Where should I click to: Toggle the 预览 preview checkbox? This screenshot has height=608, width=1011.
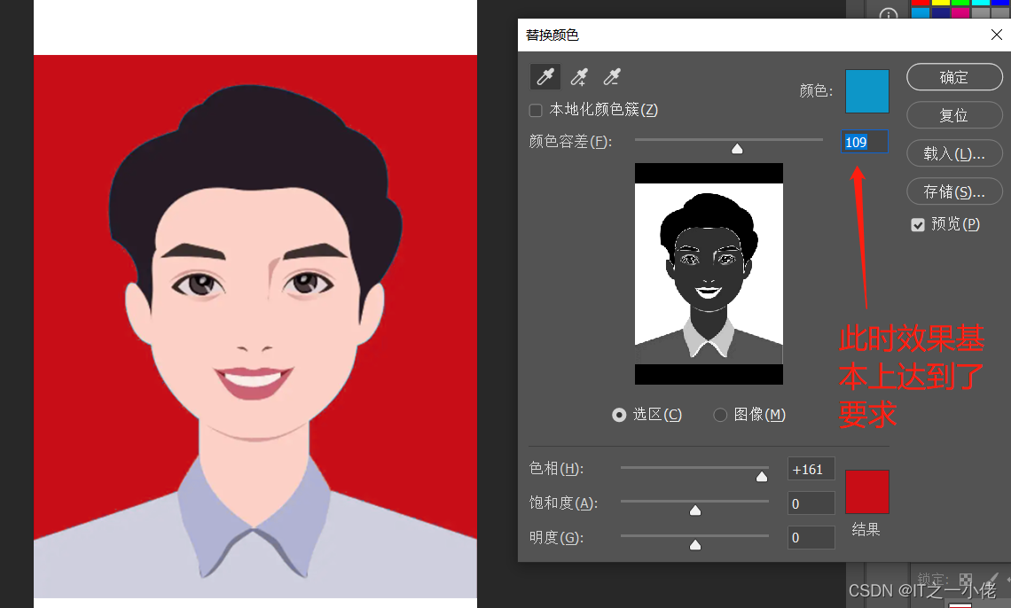tap(918, 224)
